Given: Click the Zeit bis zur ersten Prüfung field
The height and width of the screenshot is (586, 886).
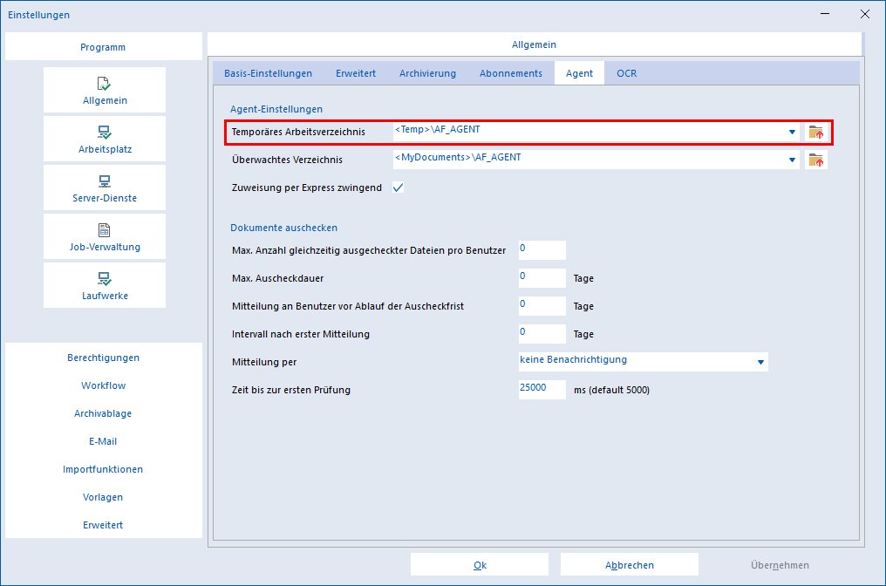Looking at the screenshot, I should click(542, 389).
